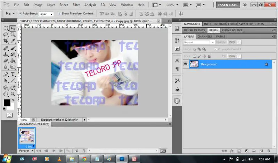The width and height of the screenshot is (278, 163).
Task: Select the Blur tool
Action: [6, 67]
